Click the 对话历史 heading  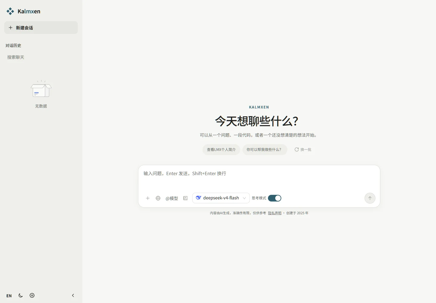(x=13, y=45)
